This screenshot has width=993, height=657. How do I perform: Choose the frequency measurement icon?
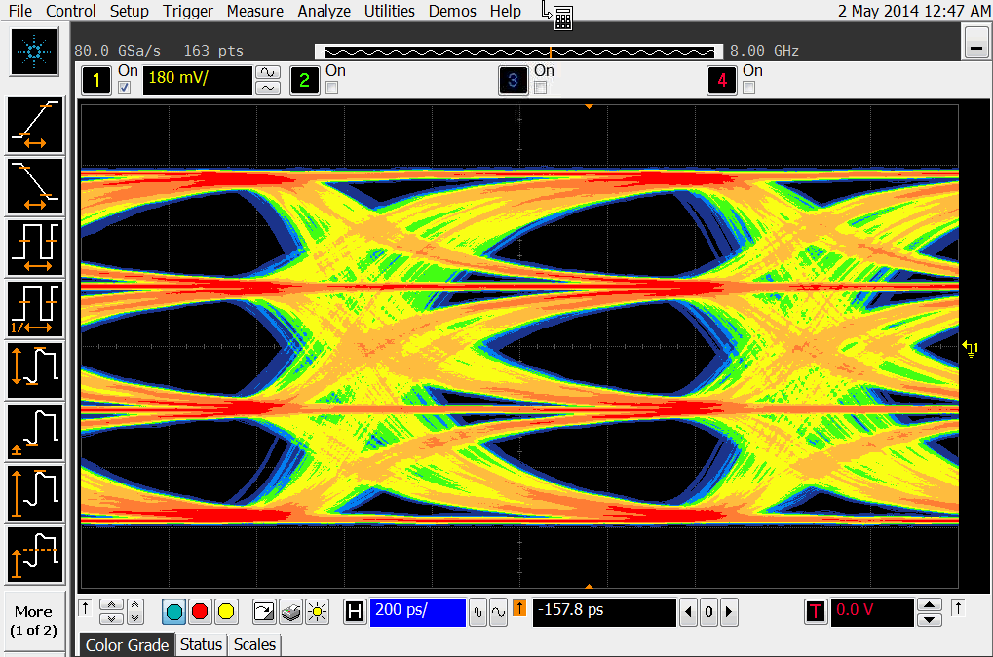35,308
